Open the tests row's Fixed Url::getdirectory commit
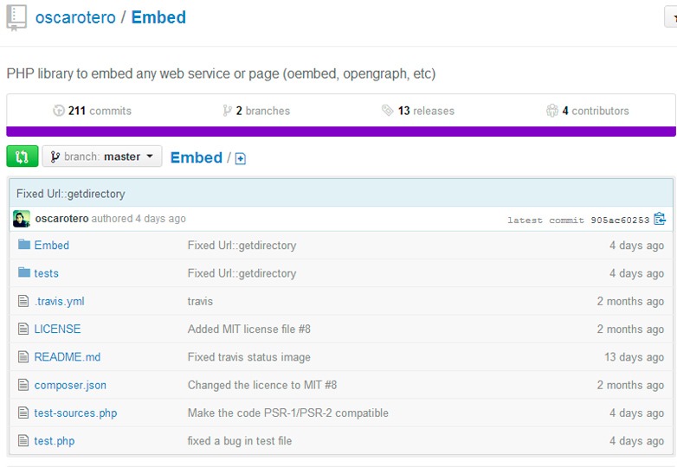Viewport: 677px width, 467px height. (242, 273)
